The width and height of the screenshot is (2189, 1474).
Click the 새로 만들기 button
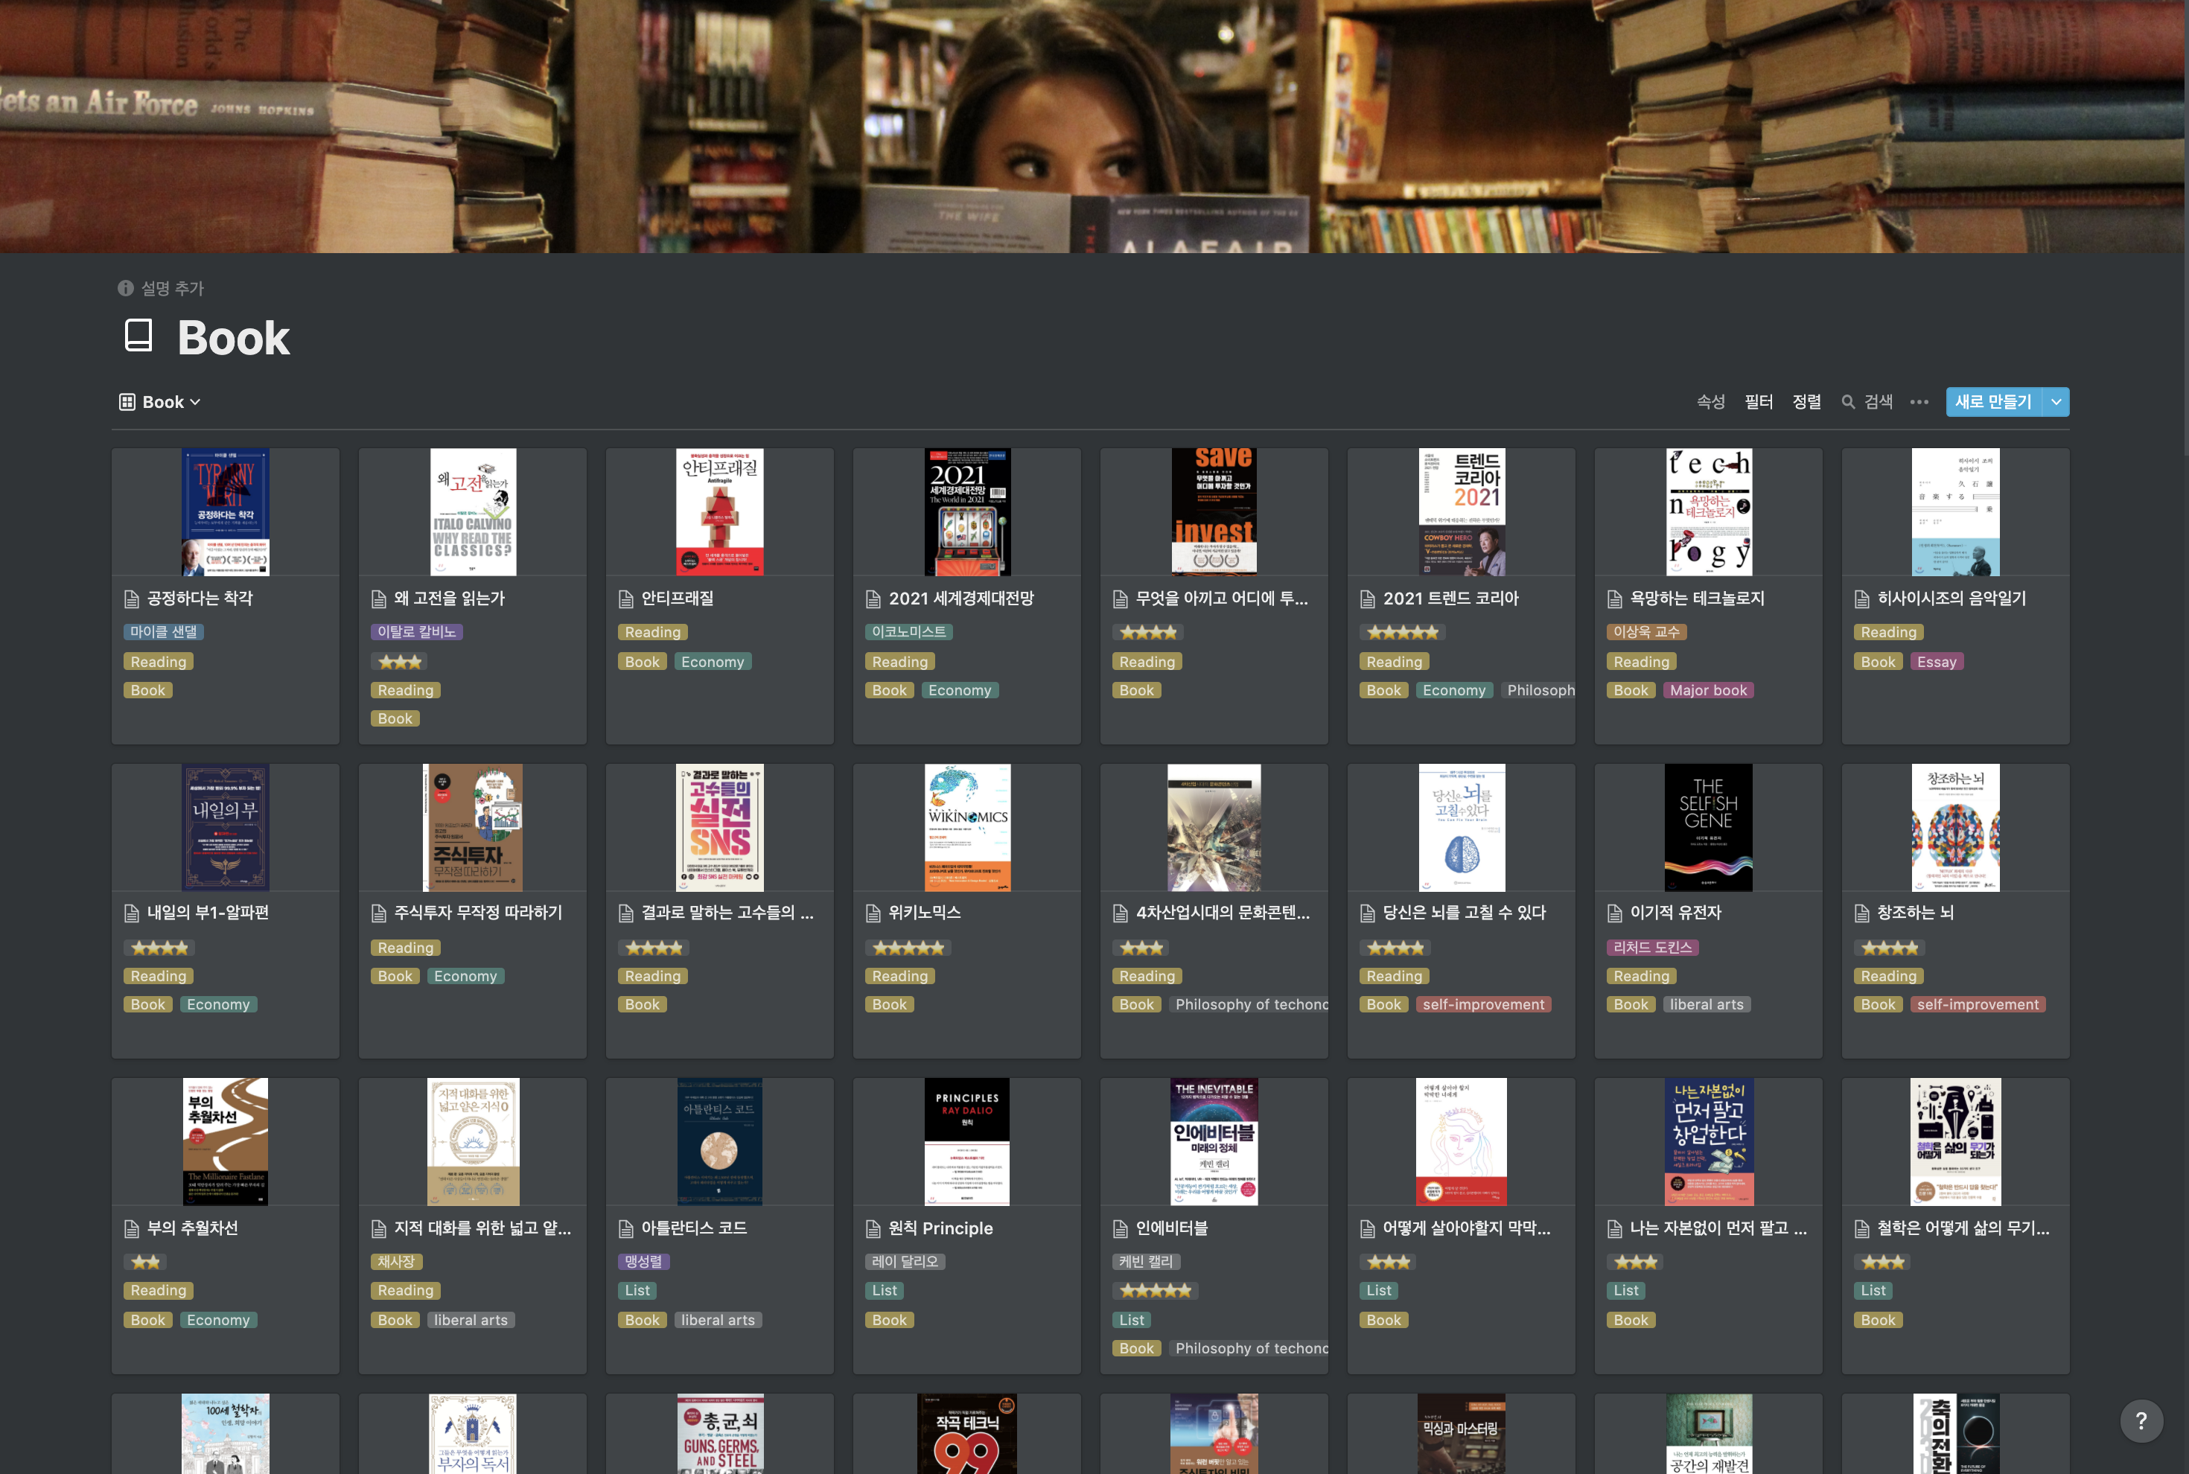(x=1993, y=402)
